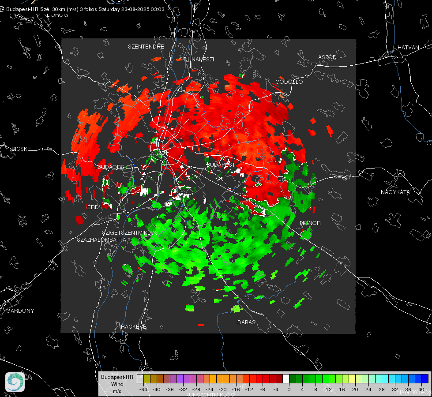Click the GÖDÖLLŐ town label

(289, 82)
